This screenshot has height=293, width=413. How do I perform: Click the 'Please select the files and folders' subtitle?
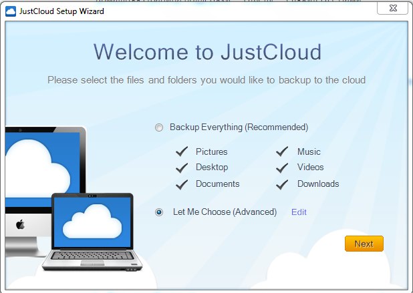point(206,80)
